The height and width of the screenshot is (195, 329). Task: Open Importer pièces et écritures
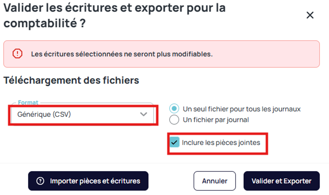coord(88,181)
